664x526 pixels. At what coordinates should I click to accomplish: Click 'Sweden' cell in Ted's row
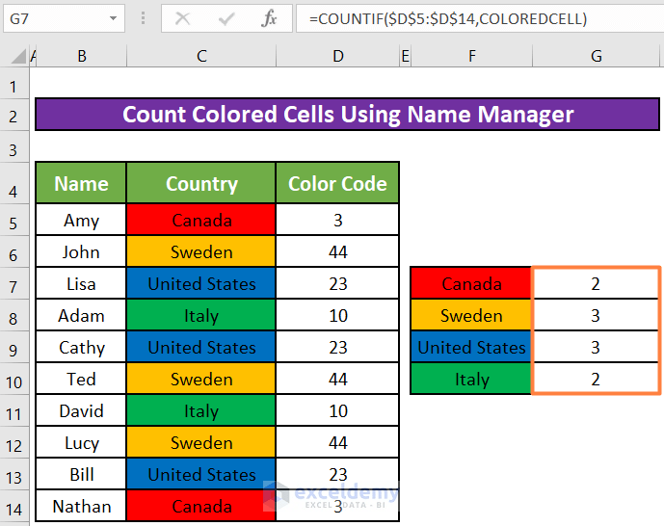(201, 379)
